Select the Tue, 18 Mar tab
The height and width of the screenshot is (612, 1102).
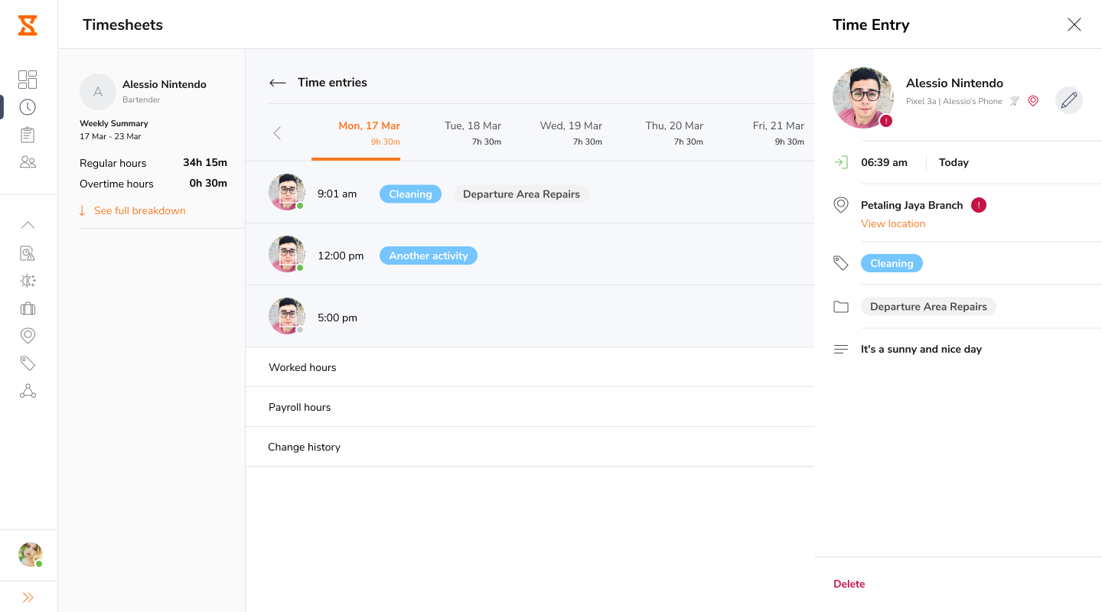point(472,132)
